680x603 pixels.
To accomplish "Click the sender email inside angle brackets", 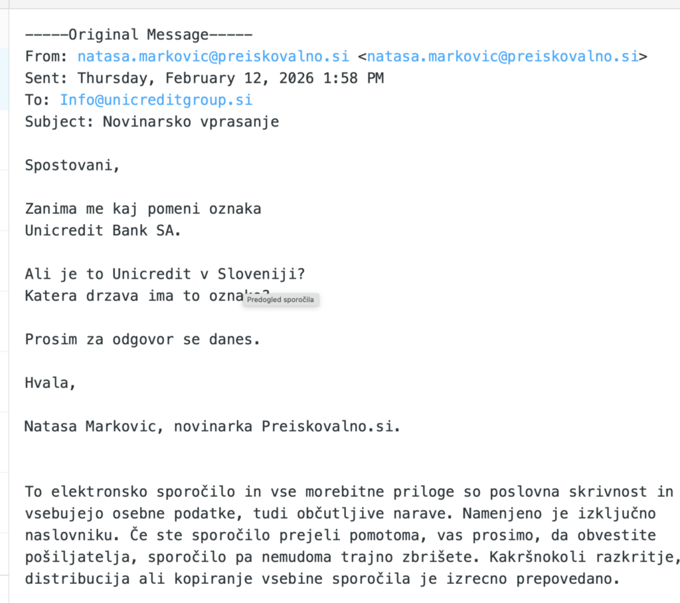I will 503,56.
